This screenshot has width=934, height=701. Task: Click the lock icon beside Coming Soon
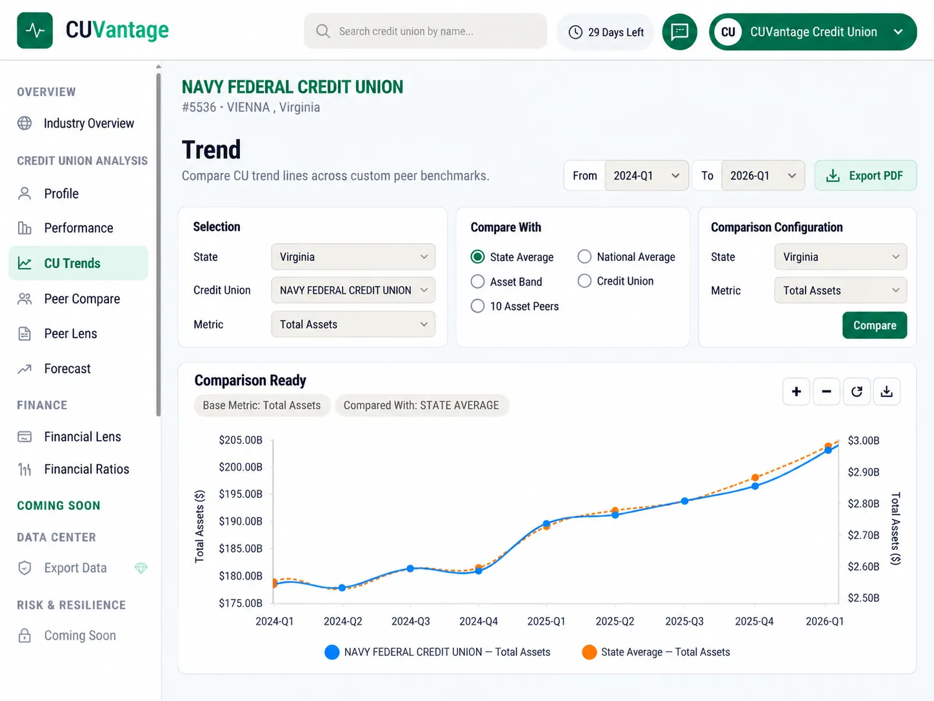pyautogui.click(x=25, y=636)
